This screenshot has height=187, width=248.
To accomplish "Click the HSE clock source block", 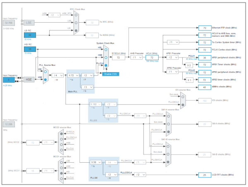I will [x=29, y=79].
